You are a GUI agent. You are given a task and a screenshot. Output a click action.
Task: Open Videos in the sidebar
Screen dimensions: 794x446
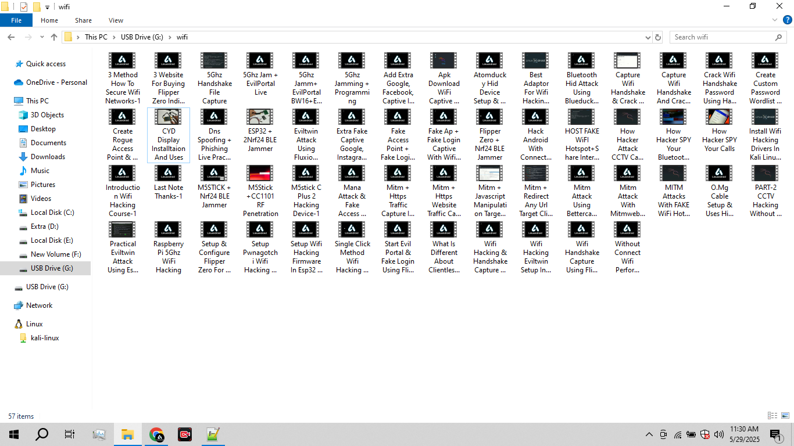tap(41, 199)
